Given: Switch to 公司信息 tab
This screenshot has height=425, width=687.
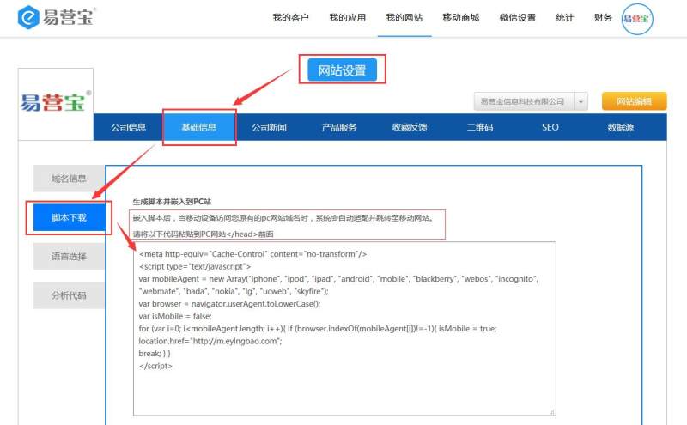Looking at the screenshot, I should point(128,127).
